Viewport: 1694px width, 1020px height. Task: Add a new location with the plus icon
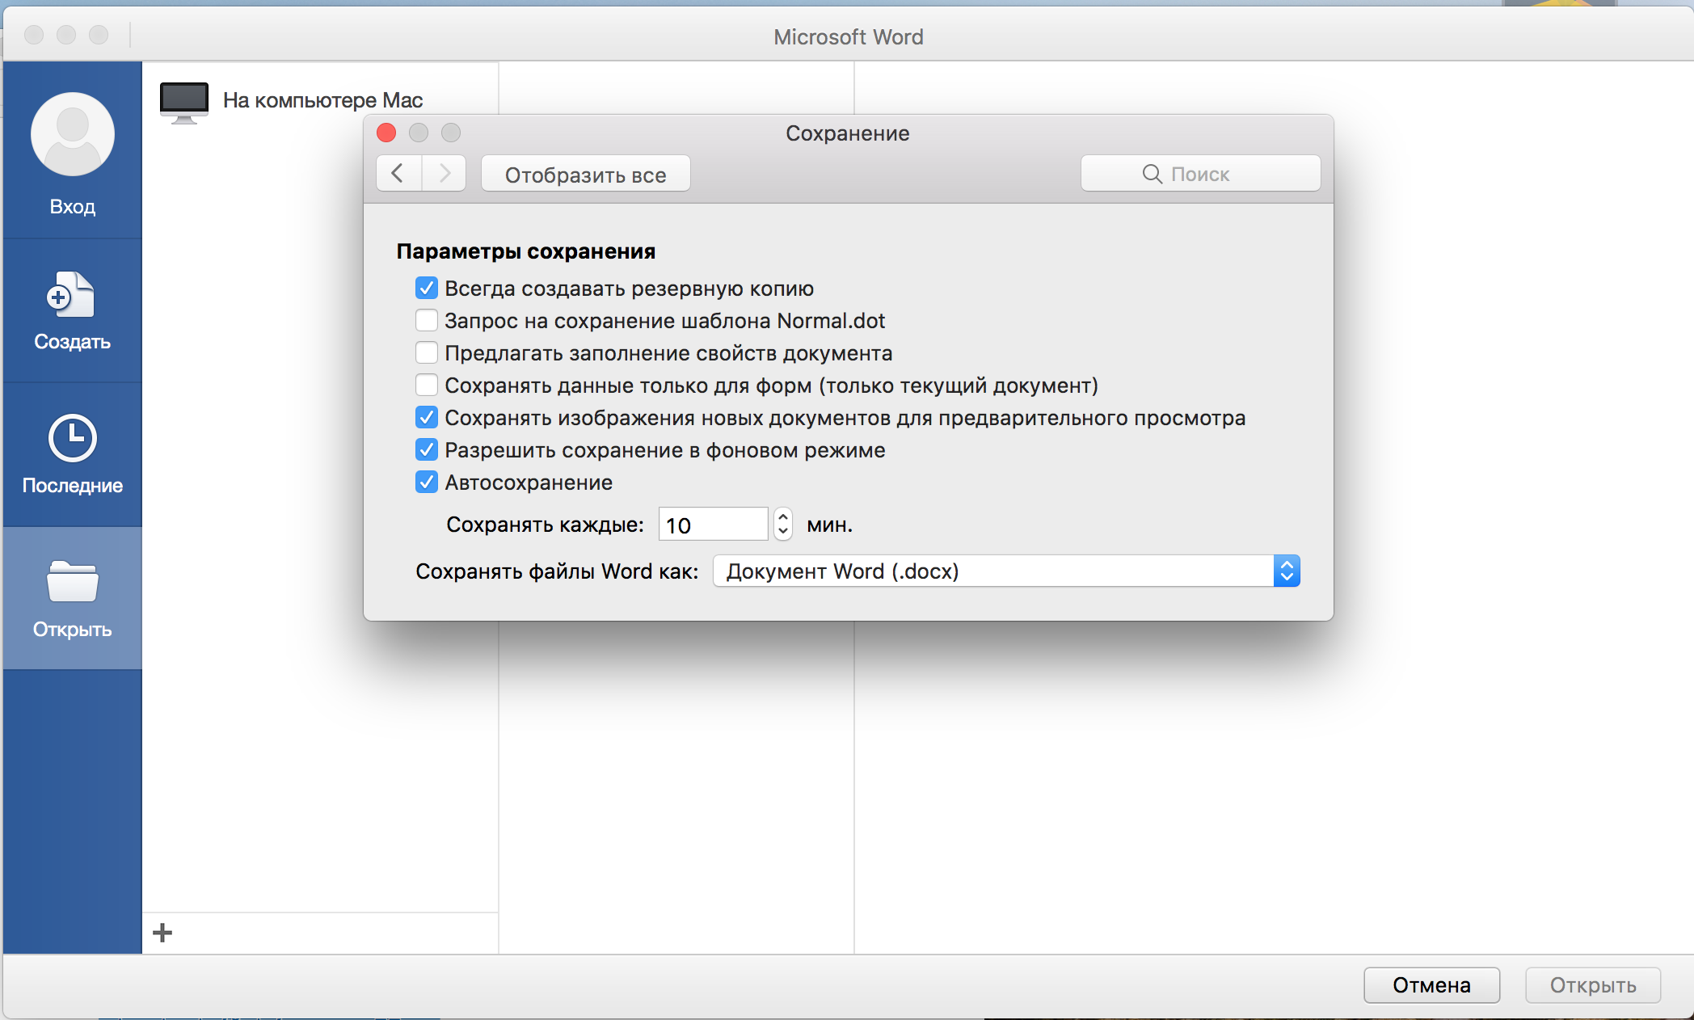coord(162,933)
